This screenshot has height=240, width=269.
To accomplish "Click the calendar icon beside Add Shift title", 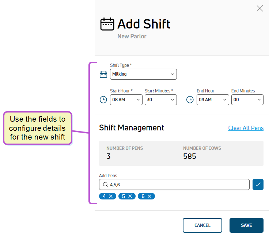I will 107,24.
